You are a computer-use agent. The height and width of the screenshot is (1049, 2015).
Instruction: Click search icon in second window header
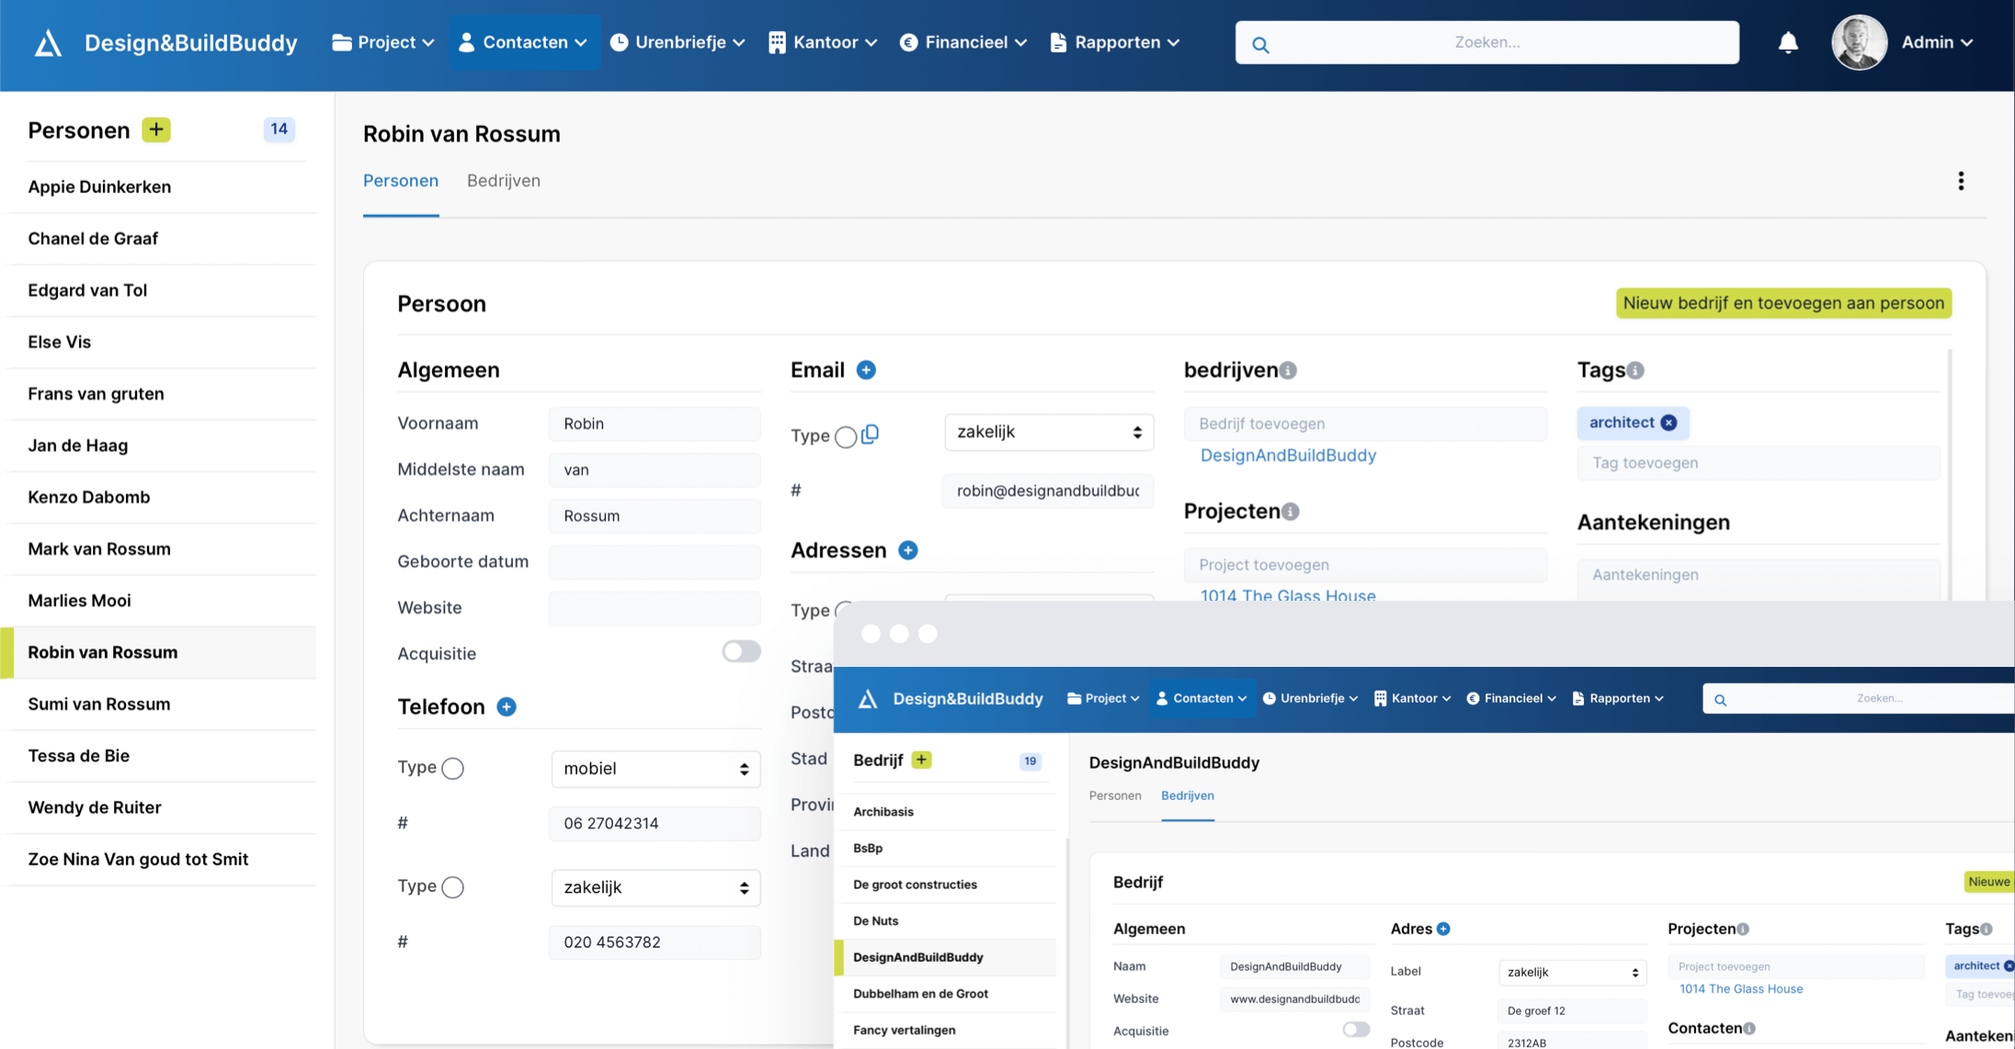pos(1720,700)
